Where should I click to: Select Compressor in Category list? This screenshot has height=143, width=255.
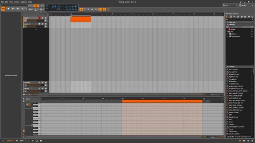point(233,131)
